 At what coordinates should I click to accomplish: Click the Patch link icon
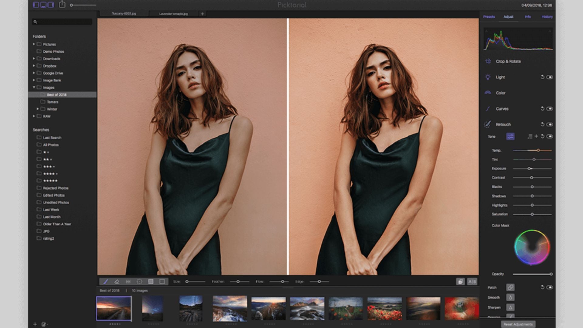click(510, 287)
